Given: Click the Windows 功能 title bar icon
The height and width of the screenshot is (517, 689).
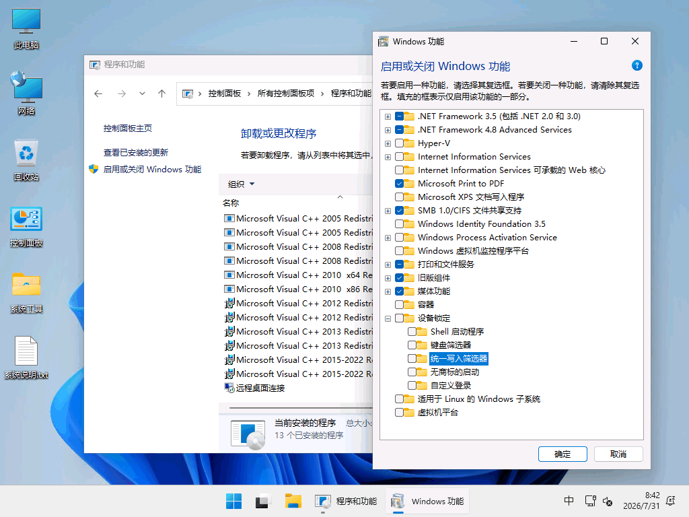Looking at the screenshot, I should coord(384,41).
